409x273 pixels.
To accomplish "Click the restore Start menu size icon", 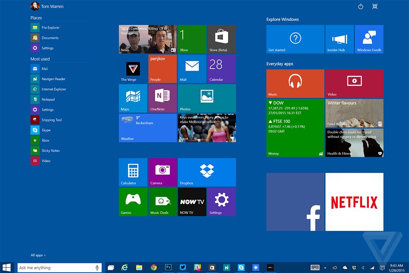I will [x=375, y=6].
